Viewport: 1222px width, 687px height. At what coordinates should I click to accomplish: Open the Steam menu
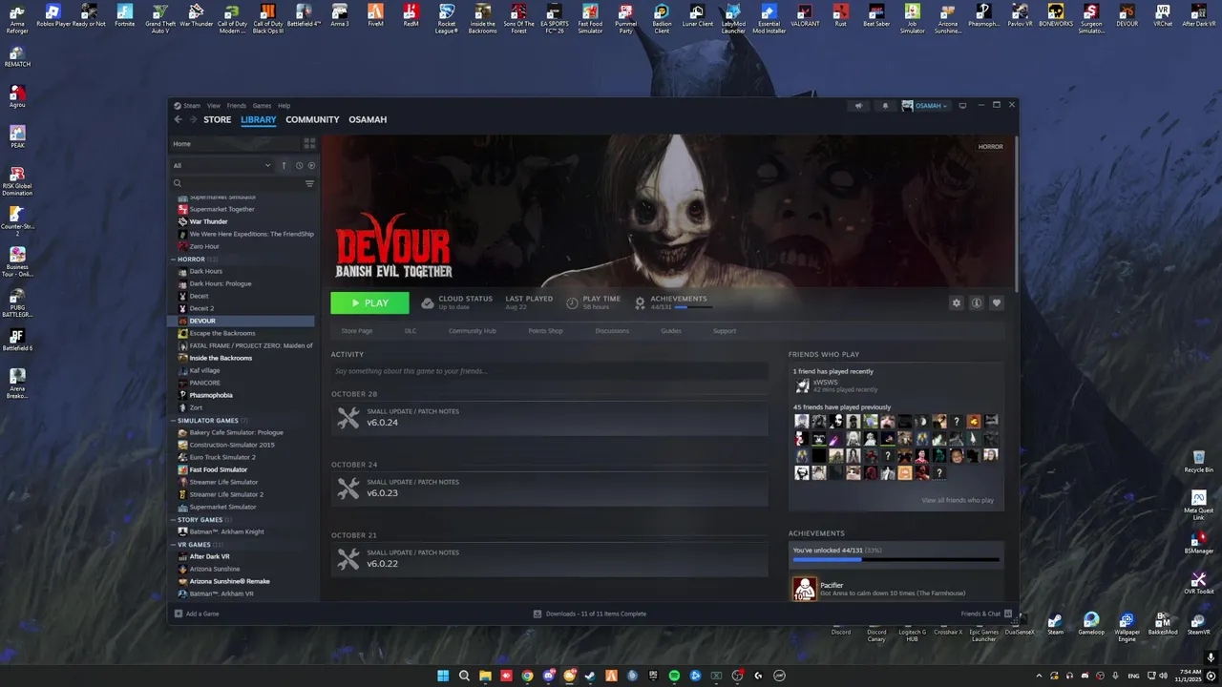(x=192, y=106)
